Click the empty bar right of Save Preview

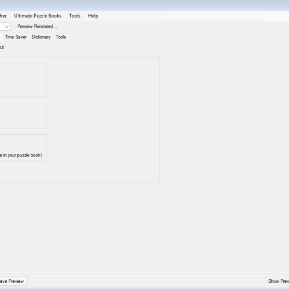144,281
